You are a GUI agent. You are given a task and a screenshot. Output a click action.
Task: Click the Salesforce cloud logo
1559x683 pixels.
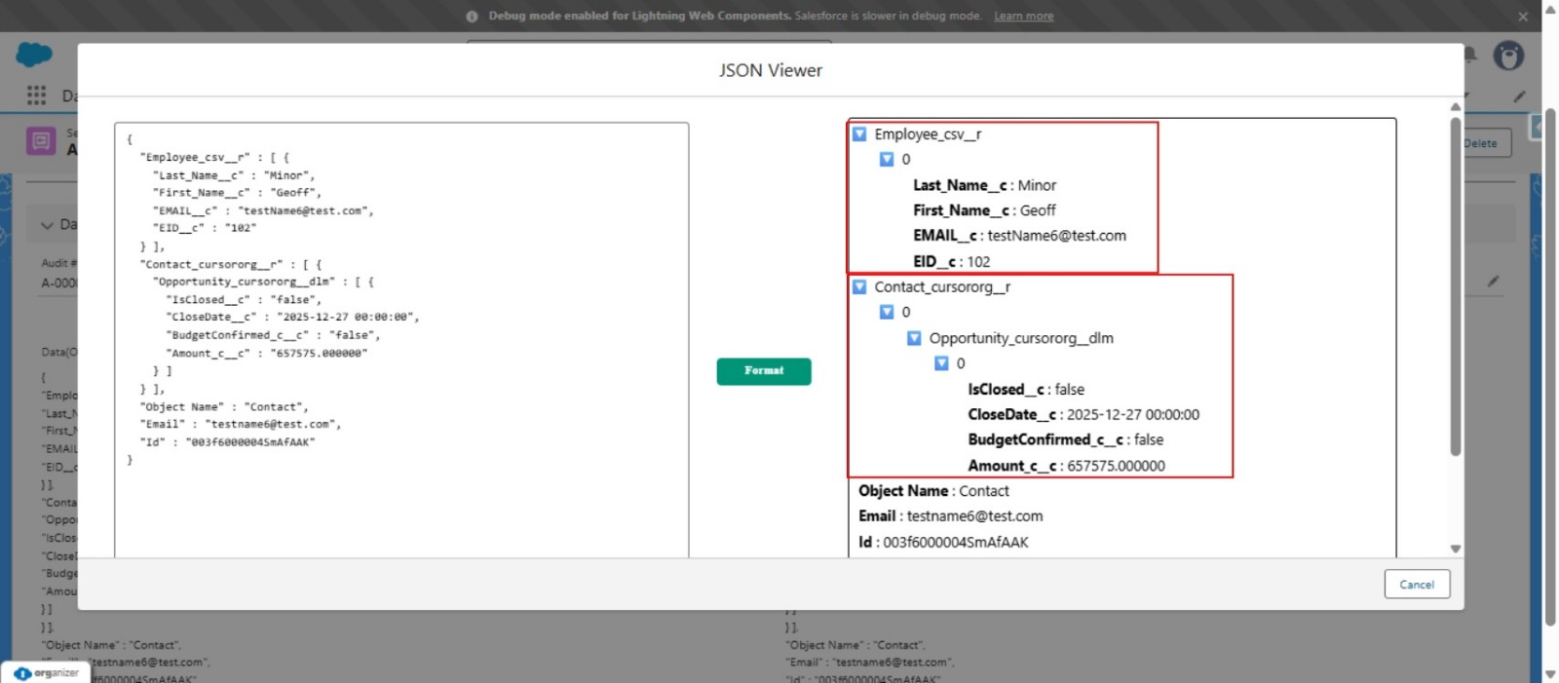tap(34, 55)
